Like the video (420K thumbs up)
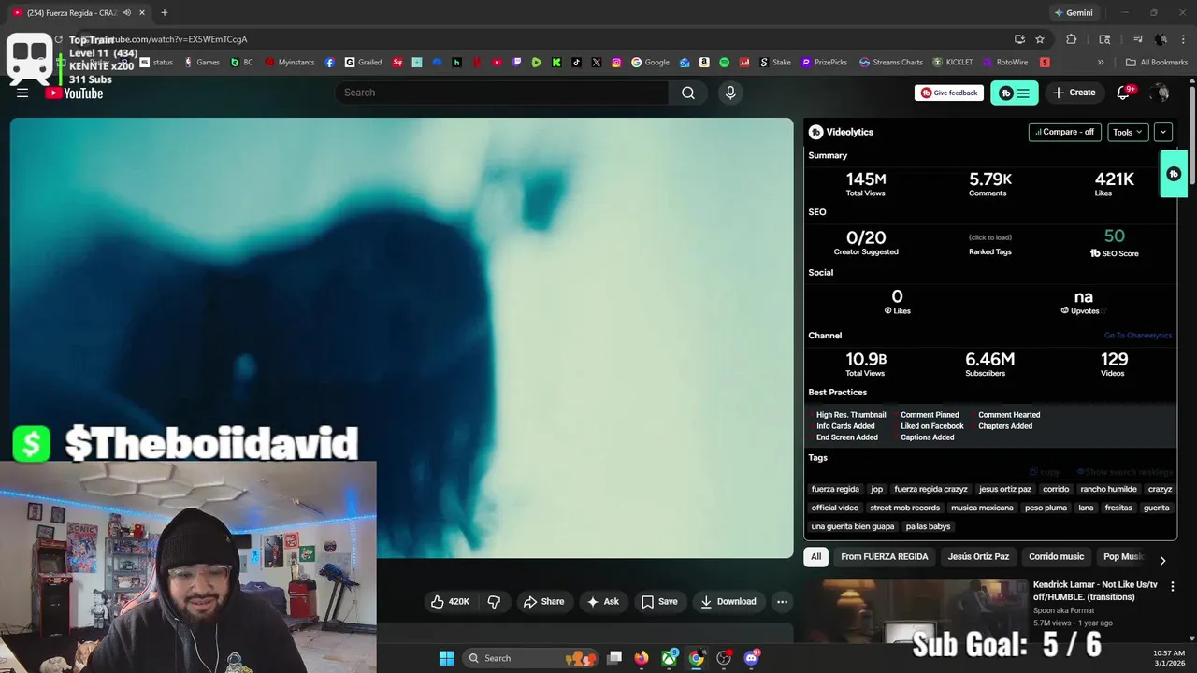 450,602
